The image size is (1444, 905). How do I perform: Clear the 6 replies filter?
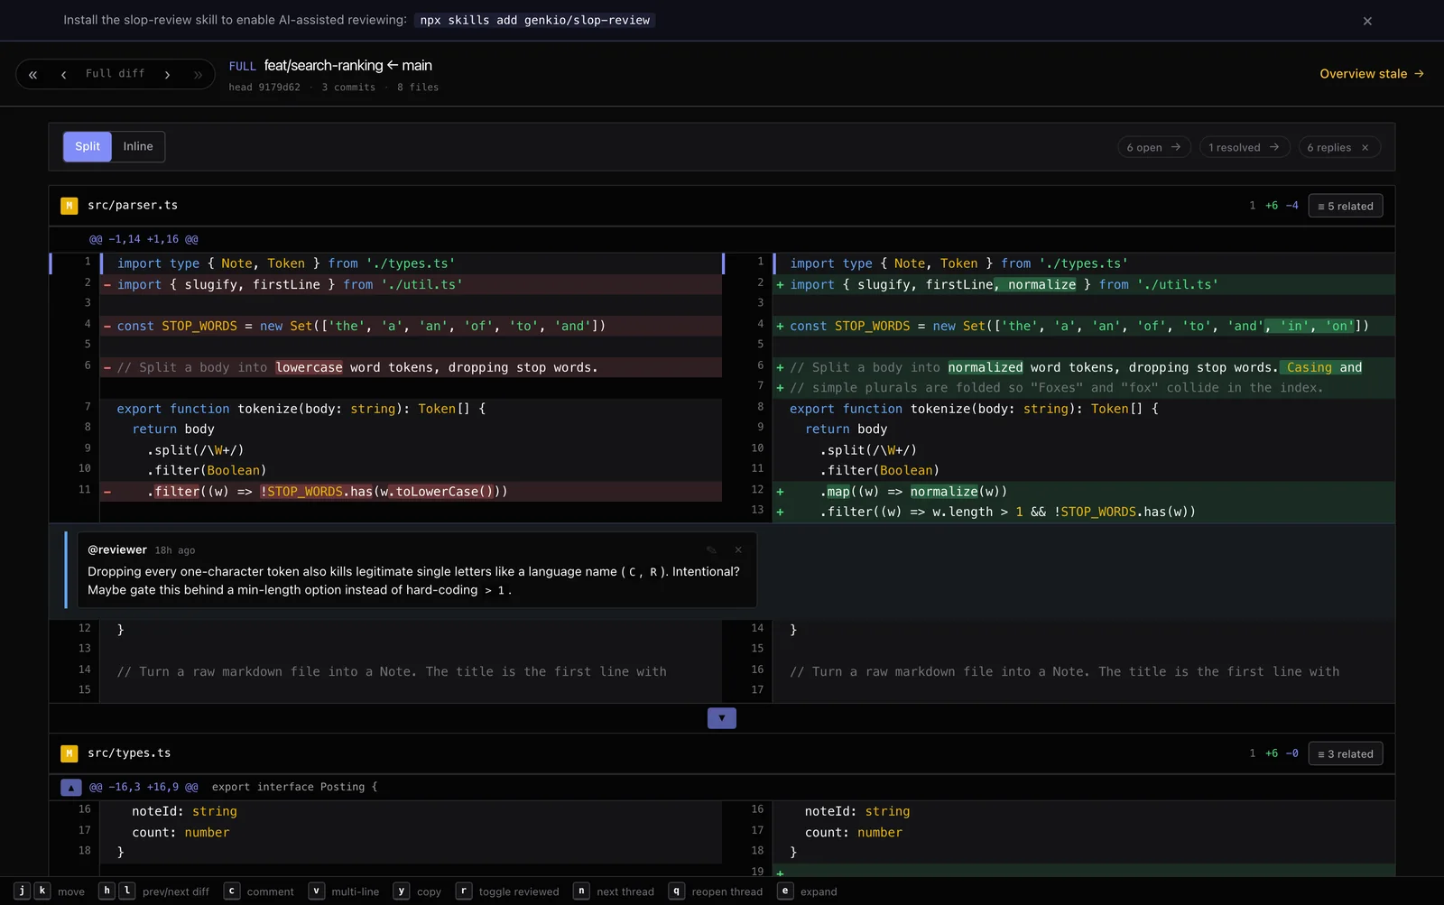coord(1365,147)
